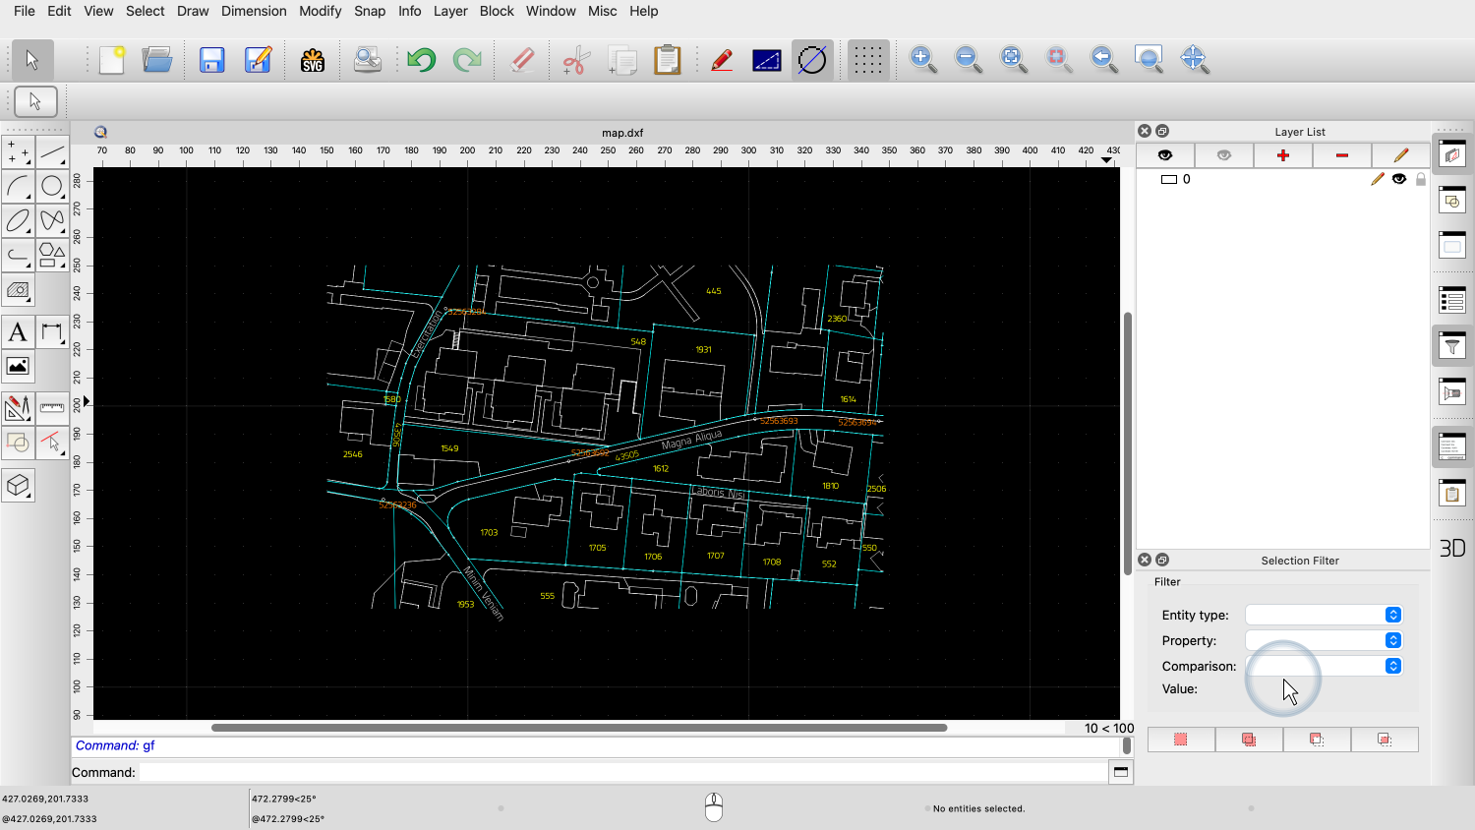Toggle visibility of layer 0

click(1399, 179)
